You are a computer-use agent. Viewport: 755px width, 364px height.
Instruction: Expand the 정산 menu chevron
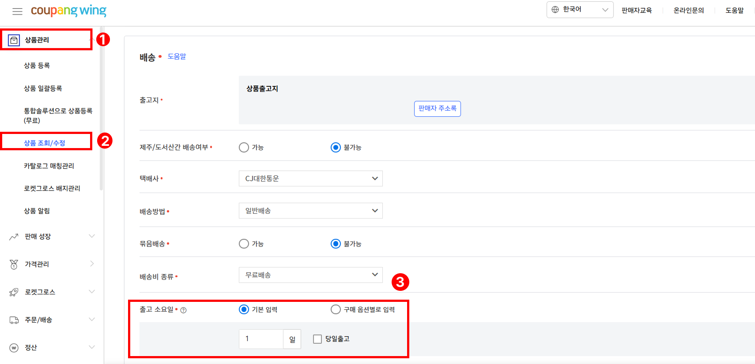tap(92, 347)
